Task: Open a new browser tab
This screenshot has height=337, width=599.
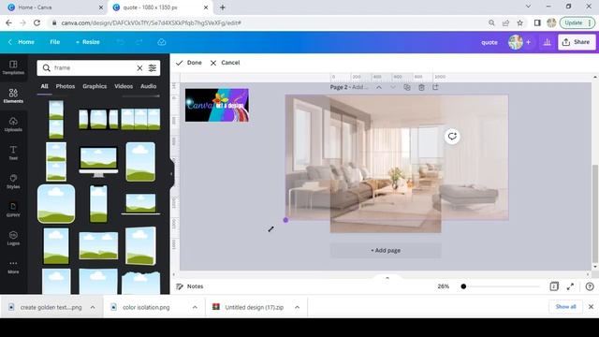Action: (223, 7)
